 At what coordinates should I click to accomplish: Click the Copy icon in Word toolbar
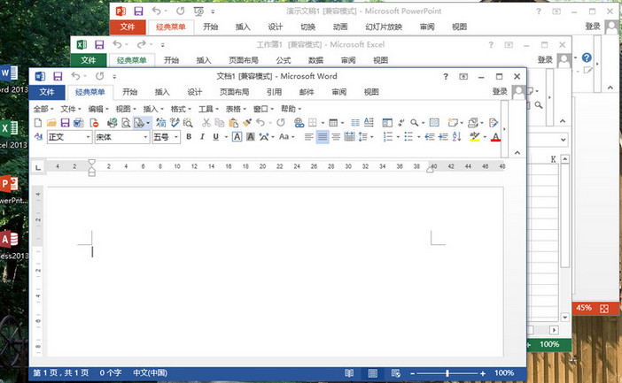(x=220, y=123)
